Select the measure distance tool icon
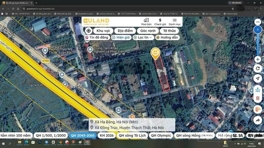The image size is (264, 148). 258,90
